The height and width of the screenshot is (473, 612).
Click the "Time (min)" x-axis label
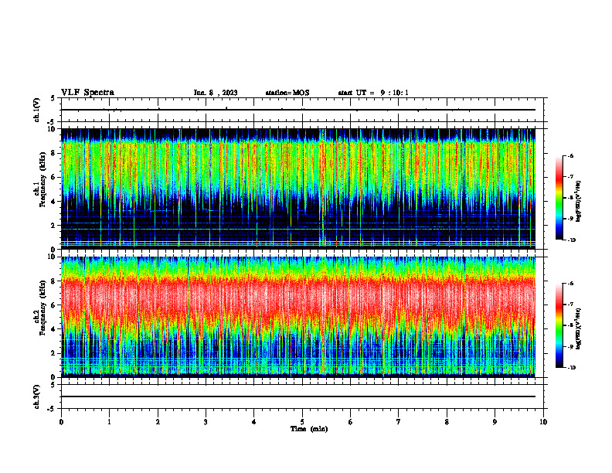click(x=309, y=429)
